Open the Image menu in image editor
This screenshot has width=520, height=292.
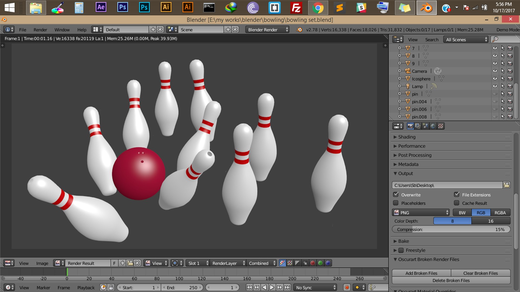click(42, 263)
